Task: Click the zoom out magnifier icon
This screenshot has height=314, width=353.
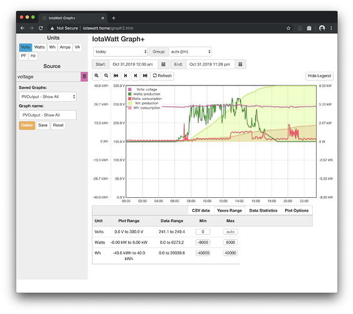Action: tap(106, 75)
